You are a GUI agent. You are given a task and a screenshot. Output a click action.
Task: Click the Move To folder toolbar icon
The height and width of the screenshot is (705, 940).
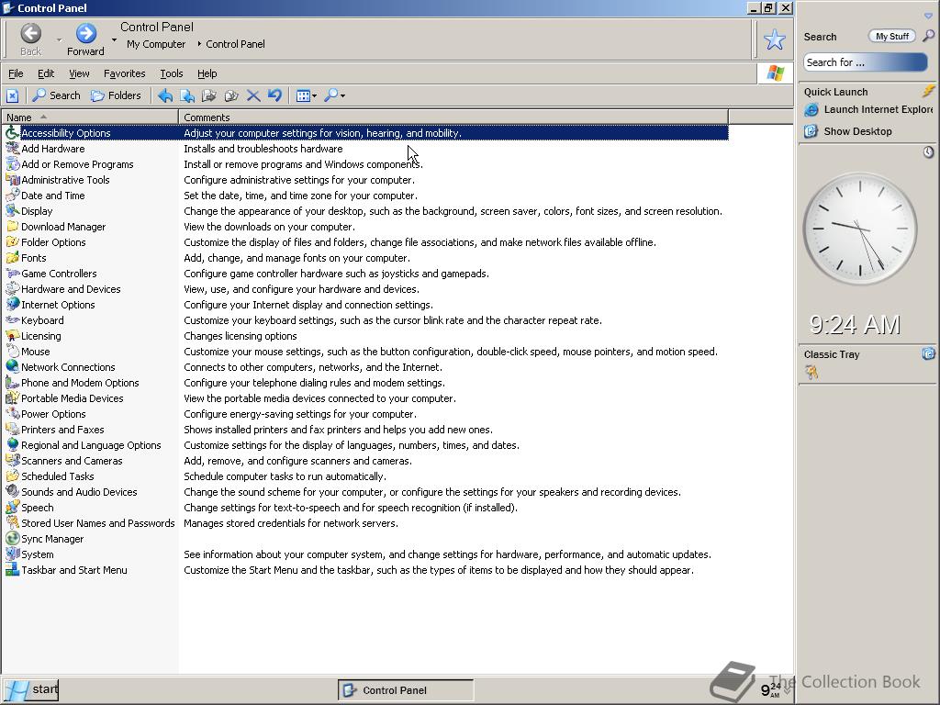[x=208, y=95]
